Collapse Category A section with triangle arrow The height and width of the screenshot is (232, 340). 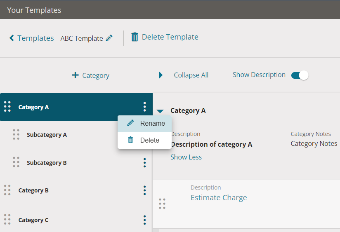161,111
